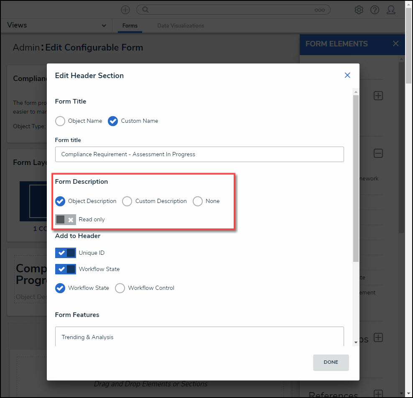The height and width of the screenshot is (398, 413).
Task: Select the Workflow Control radio button
Action: click(120, 288)
